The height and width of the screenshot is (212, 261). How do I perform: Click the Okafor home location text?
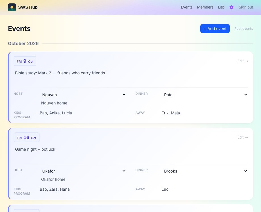point(53,179)
